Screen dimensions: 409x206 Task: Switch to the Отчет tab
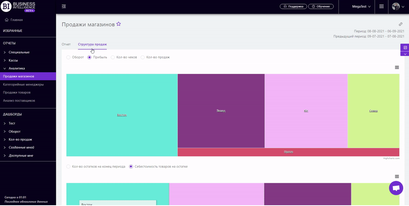tap(66, 44)
